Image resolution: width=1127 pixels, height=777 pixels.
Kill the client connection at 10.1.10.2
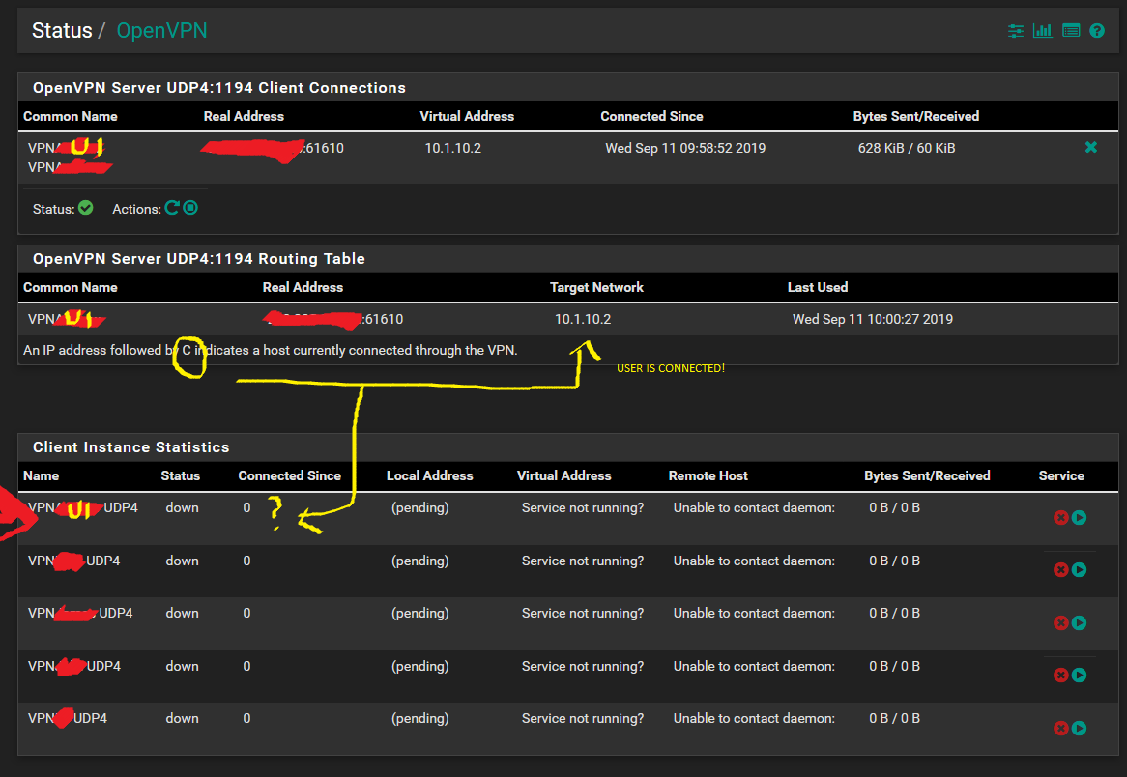[x=1091, y=147]
